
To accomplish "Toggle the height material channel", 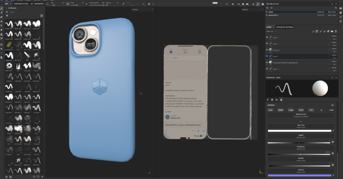I will [x=280, y=110].
